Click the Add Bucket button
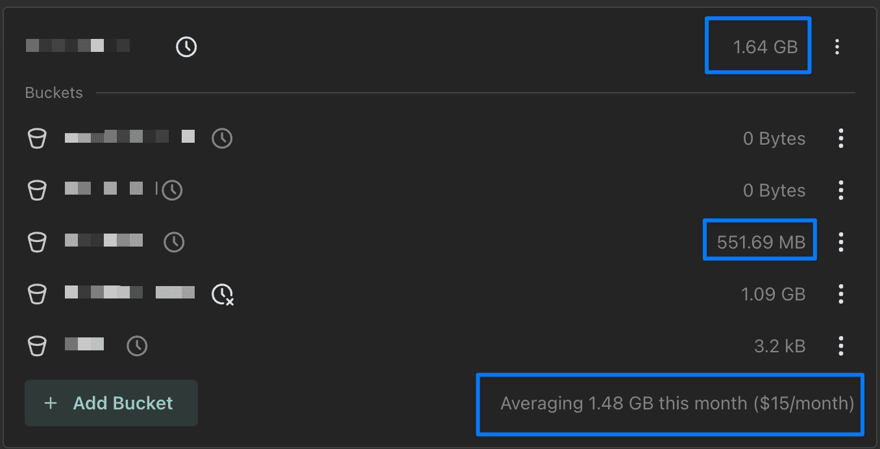 pyautogui.click(x=111, y=403)
